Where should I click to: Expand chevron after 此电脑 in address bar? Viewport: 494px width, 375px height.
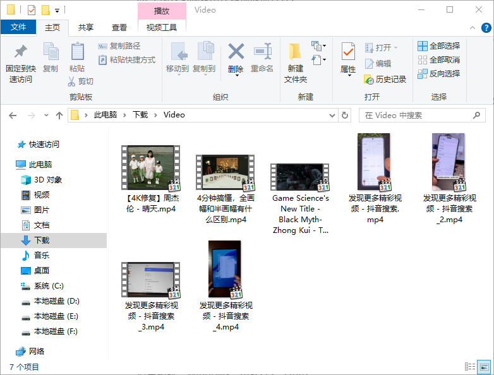click(x=124, y=116)
